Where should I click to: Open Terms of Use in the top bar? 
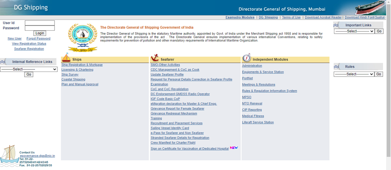291,17
